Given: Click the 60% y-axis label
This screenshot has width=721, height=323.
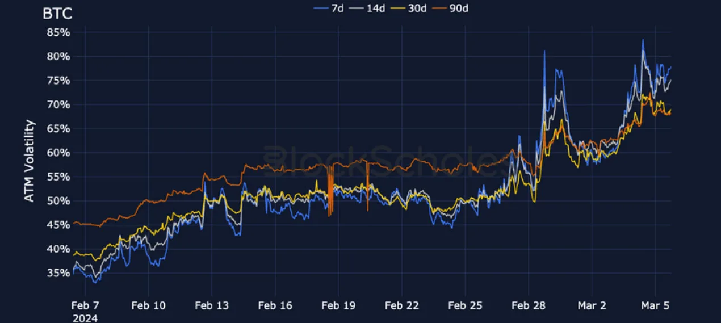Looking at the screenshot, I should click(58, 153).
